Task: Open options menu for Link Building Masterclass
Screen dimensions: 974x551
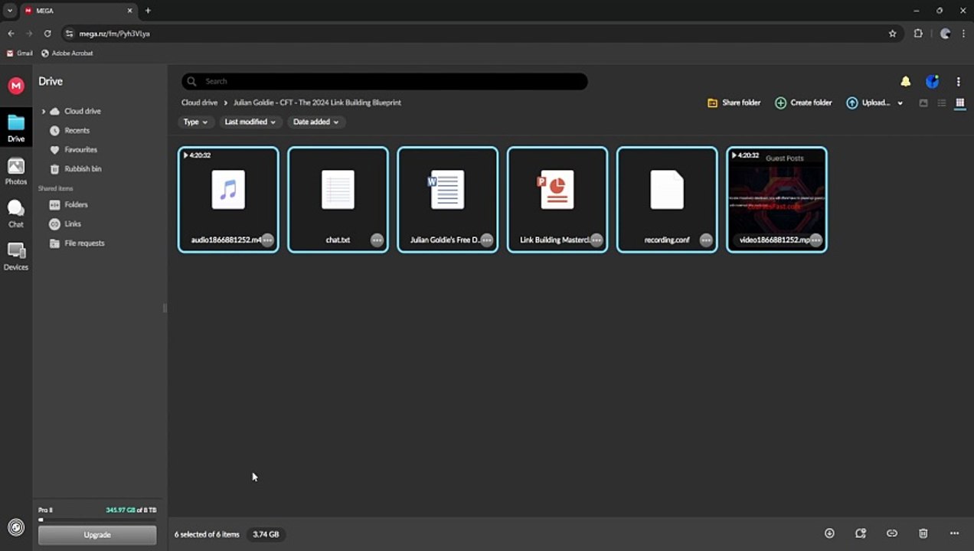Action: coord(596,240)
